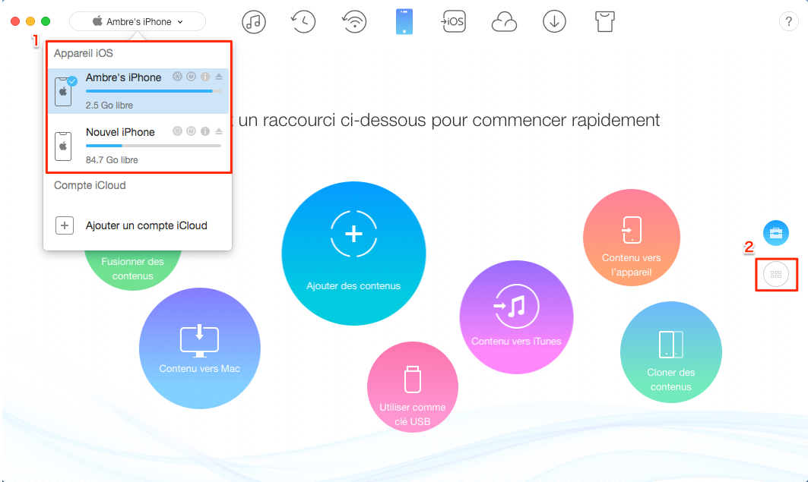Click info icon for Nouvel iPhone
This screenshot has height=482, width=808.
(x=205, y=131)
